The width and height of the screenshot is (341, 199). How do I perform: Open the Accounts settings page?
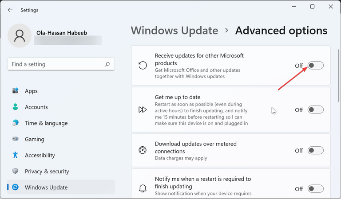coord(61,107)
